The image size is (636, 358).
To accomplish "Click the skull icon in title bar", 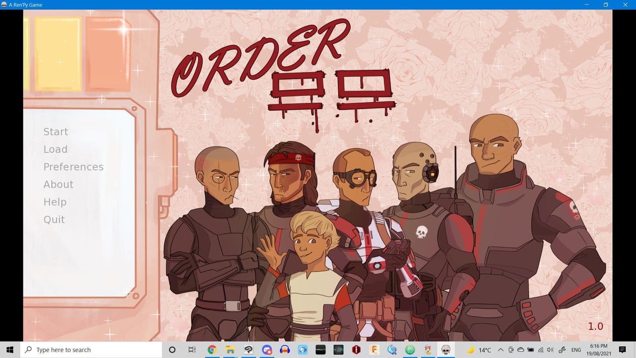I will pos(4,4).
